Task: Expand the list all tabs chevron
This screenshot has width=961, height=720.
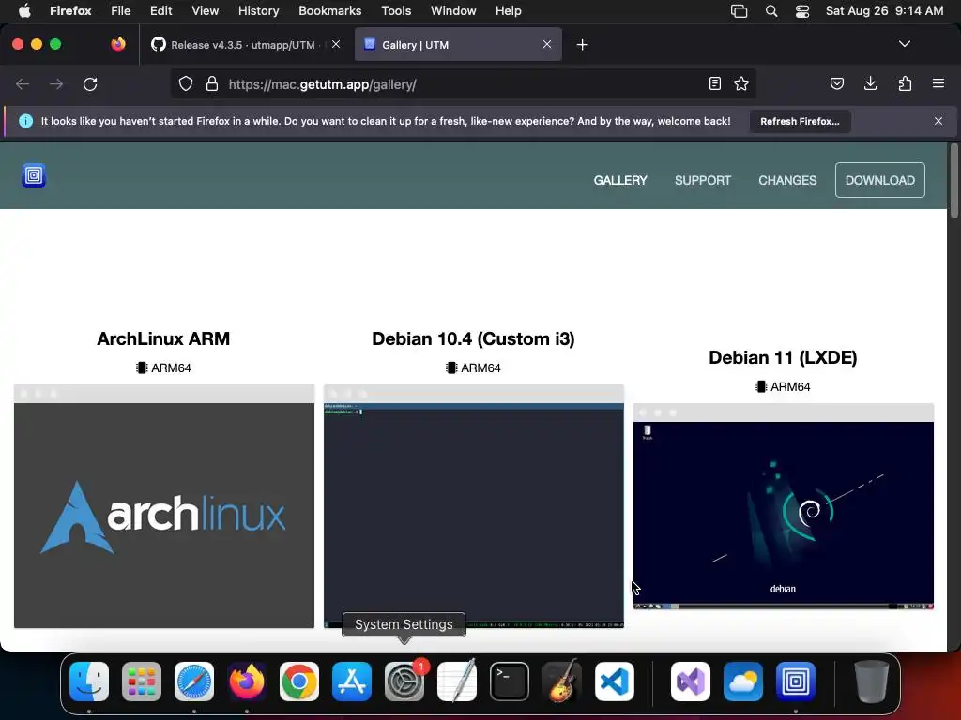Action: tap(905, 44)
